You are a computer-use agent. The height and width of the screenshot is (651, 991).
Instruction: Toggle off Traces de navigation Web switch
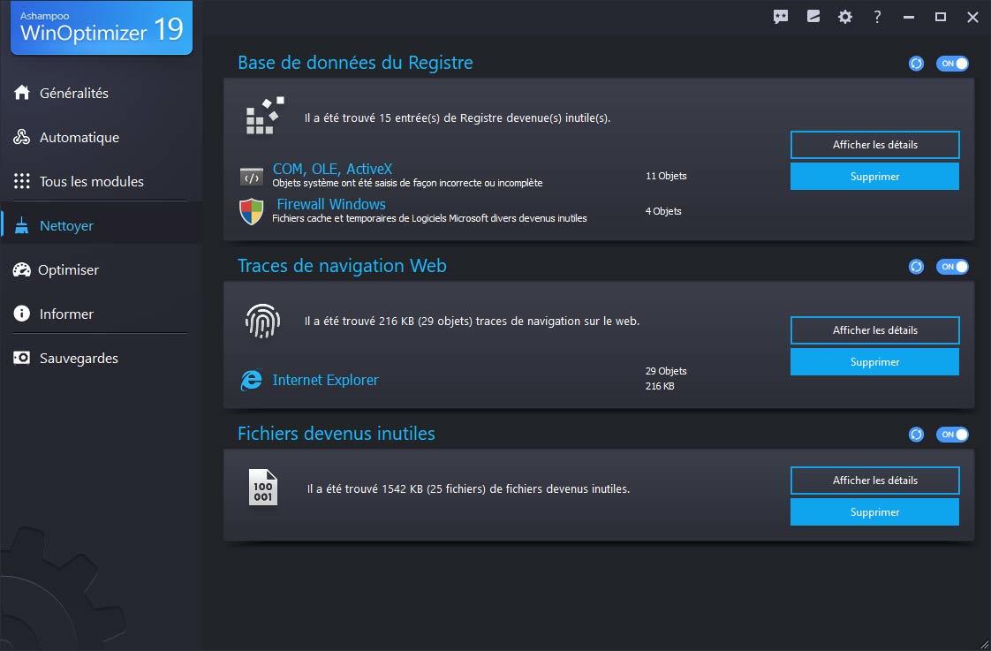click(952, 267)
